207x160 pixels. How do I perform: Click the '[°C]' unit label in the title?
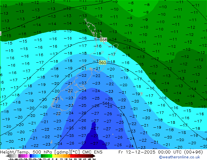point(75,152)
